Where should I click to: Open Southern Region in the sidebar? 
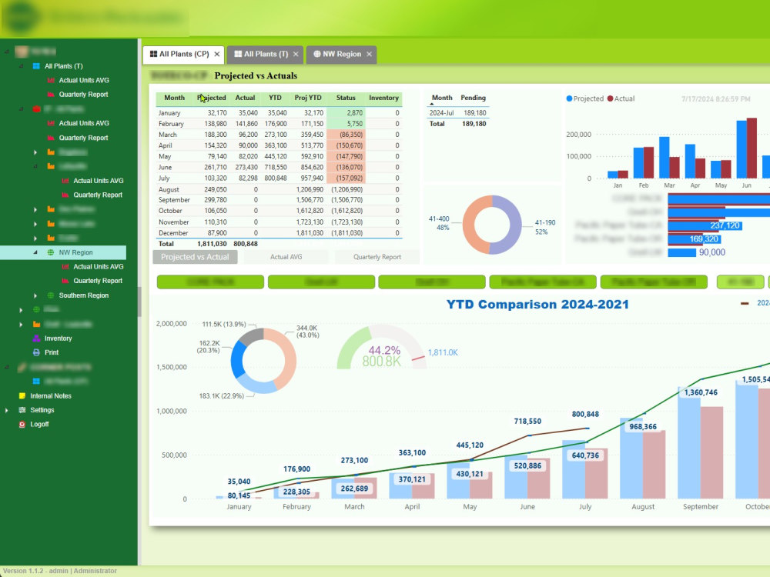pyautogui.click(x=83, y=295)
